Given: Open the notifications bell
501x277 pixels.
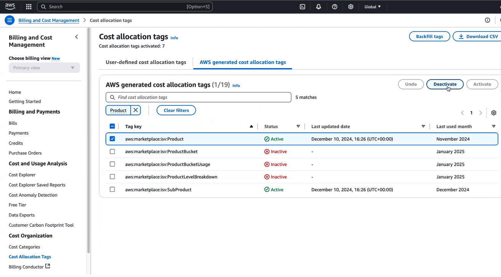Looking at the screenshot, I should click(319, 7).
